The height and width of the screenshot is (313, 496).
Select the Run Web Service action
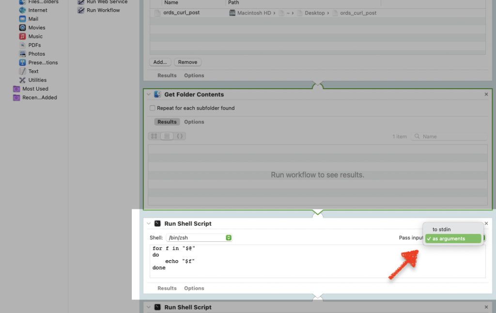tap(104, 2)
